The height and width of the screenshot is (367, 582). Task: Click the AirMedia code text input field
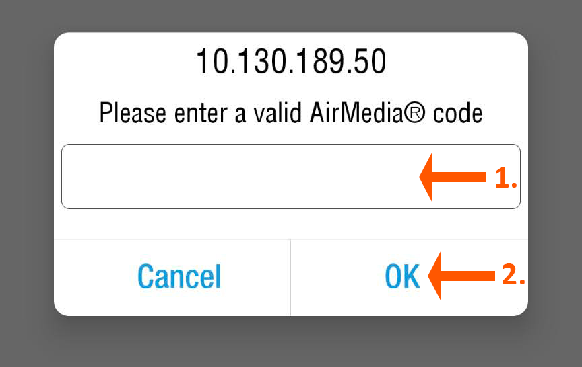point(236,176)
